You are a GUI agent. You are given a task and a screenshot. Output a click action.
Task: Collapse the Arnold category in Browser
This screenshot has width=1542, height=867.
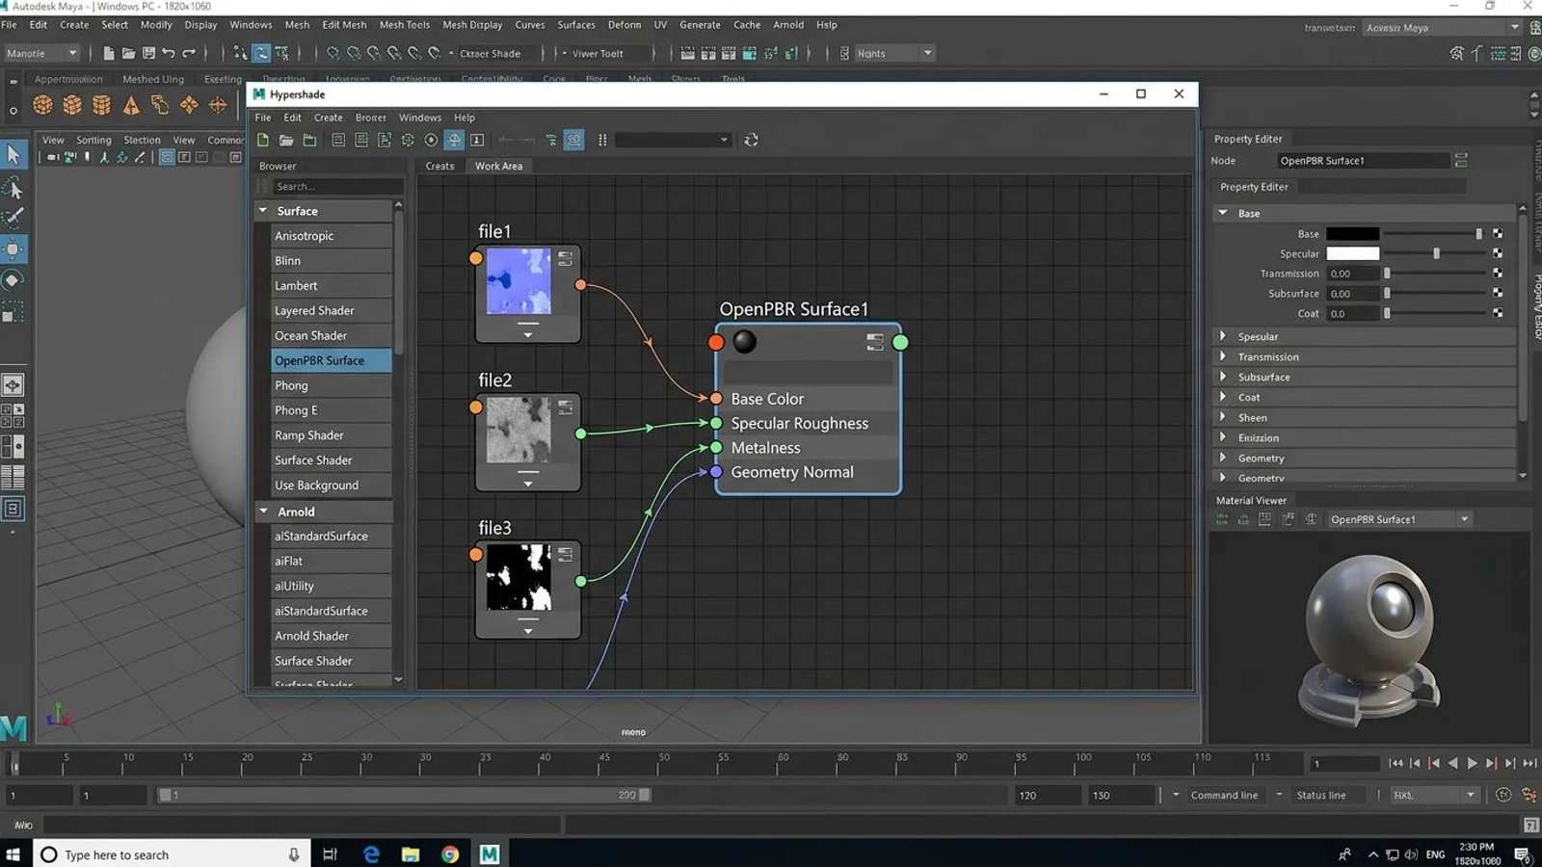click(263, 512)
